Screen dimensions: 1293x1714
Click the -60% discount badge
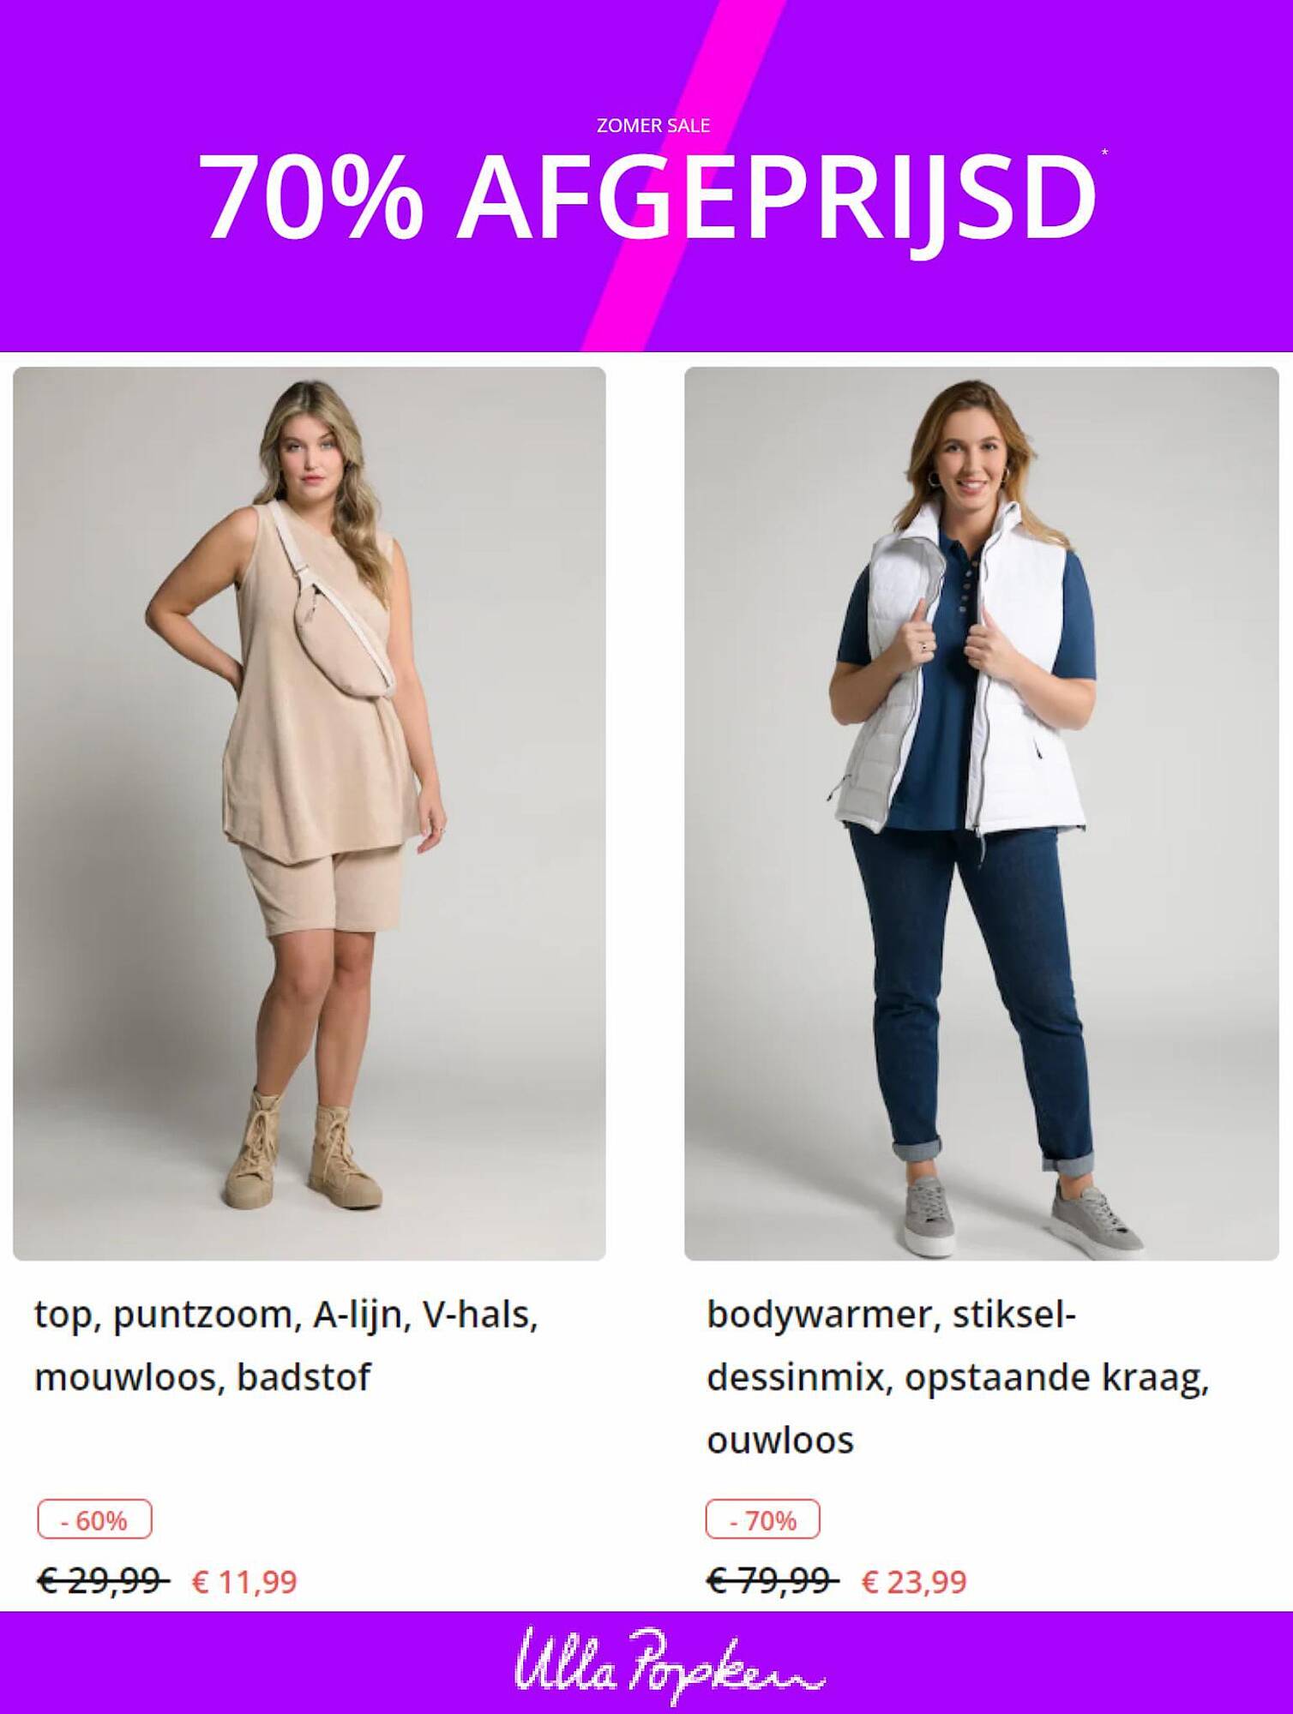point(94,1519)
